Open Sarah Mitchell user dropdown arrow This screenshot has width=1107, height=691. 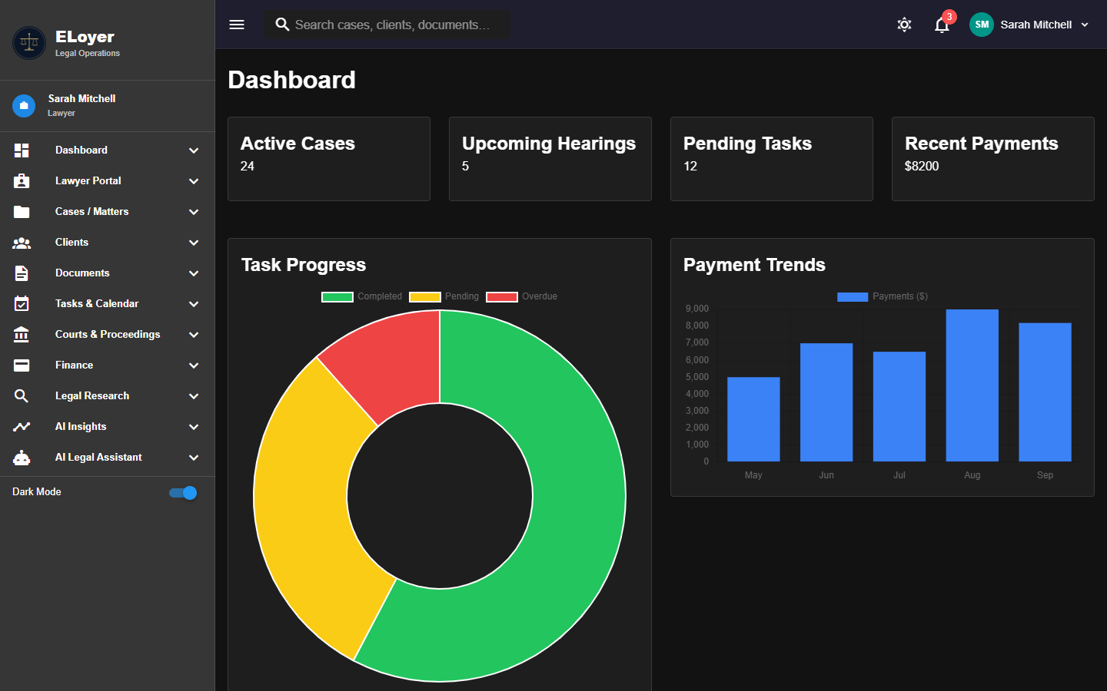pos(1085,25)
